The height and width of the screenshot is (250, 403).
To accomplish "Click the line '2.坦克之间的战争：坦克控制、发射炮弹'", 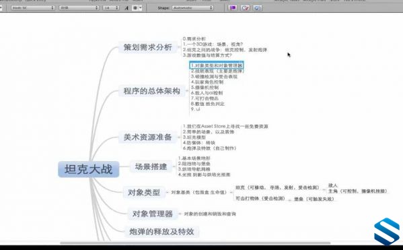I will [x=225, y=50].
